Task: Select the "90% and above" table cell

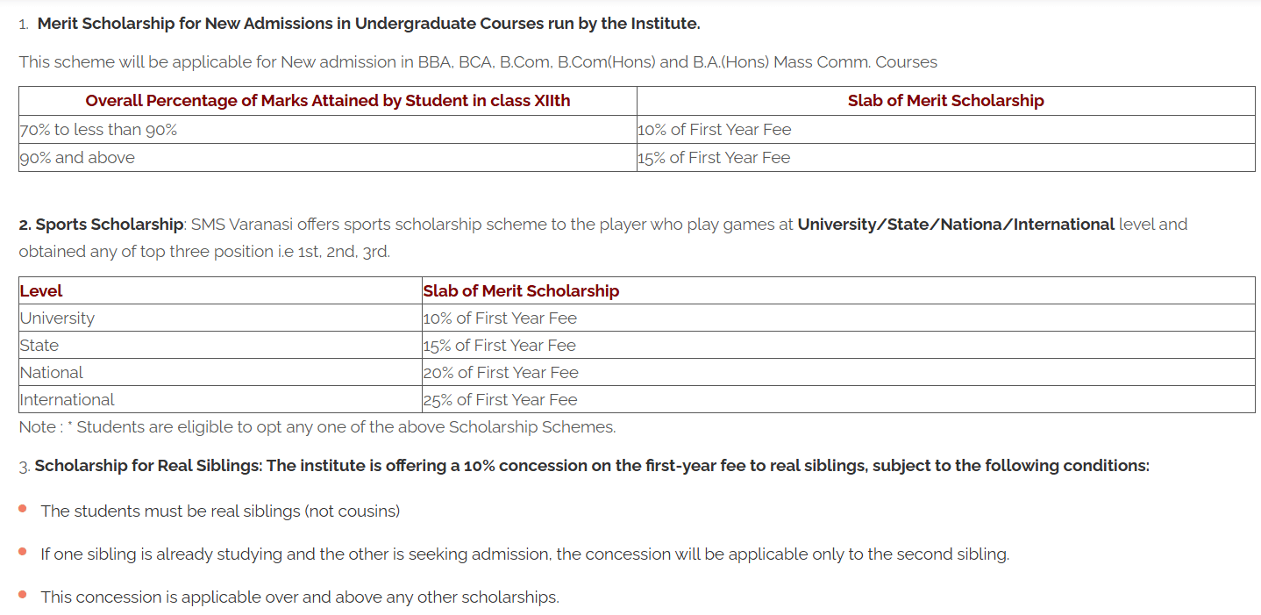Action: [77, 158]
